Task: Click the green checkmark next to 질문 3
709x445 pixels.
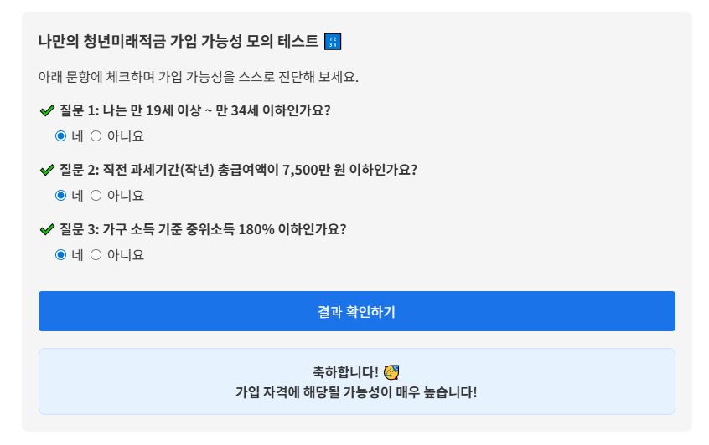Action: [47, 229]
